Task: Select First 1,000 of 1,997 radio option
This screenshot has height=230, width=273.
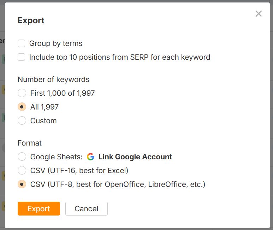Action: coord(22,93)
